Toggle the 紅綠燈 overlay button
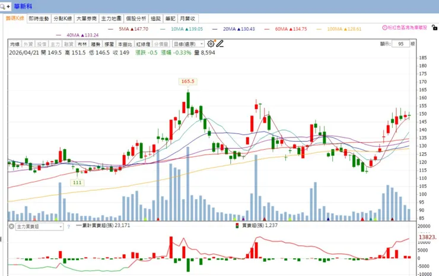 [143, 44]
